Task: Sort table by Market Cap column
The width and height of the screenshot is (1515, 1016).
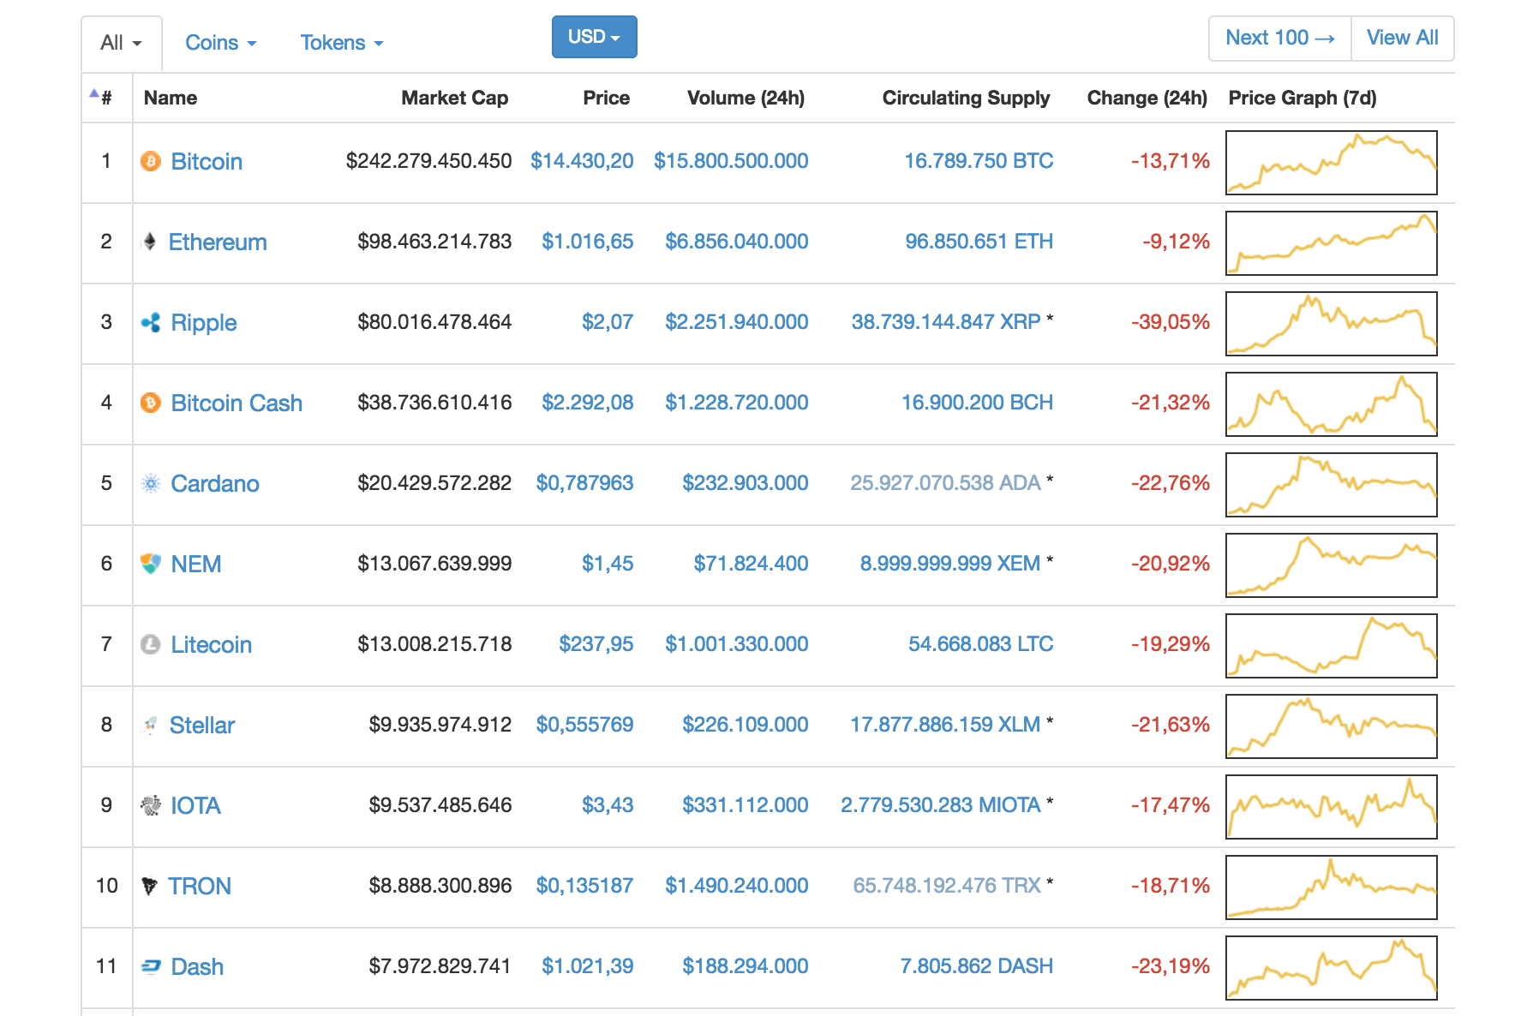Action: click(x=454, y=98)
